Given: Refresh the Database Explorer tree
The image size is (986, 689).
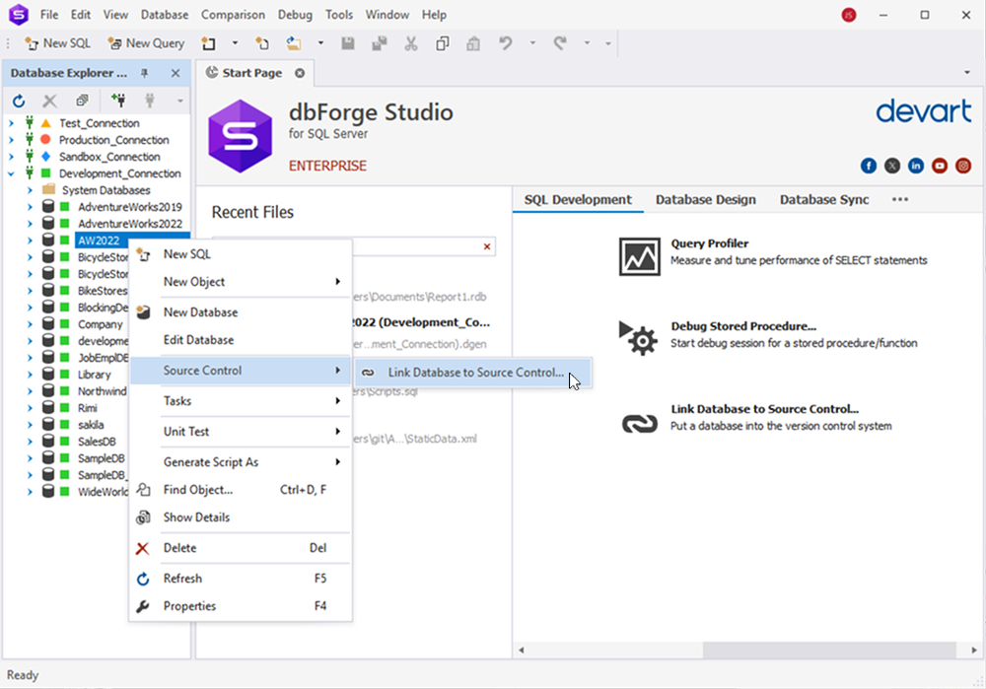Looking at the screenshot, I should (x=18, y=100).
